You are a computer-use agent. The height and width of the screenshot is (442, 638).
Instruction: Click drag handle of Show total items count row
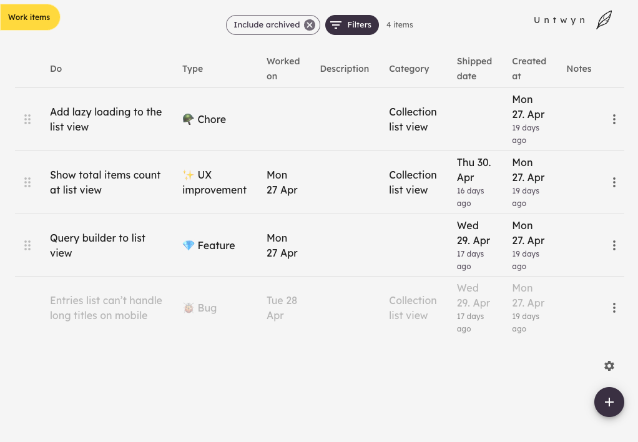27,182
